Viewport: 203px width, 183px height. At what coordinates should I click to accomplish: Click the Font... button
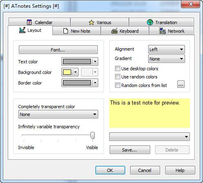[x=58, y=50]
